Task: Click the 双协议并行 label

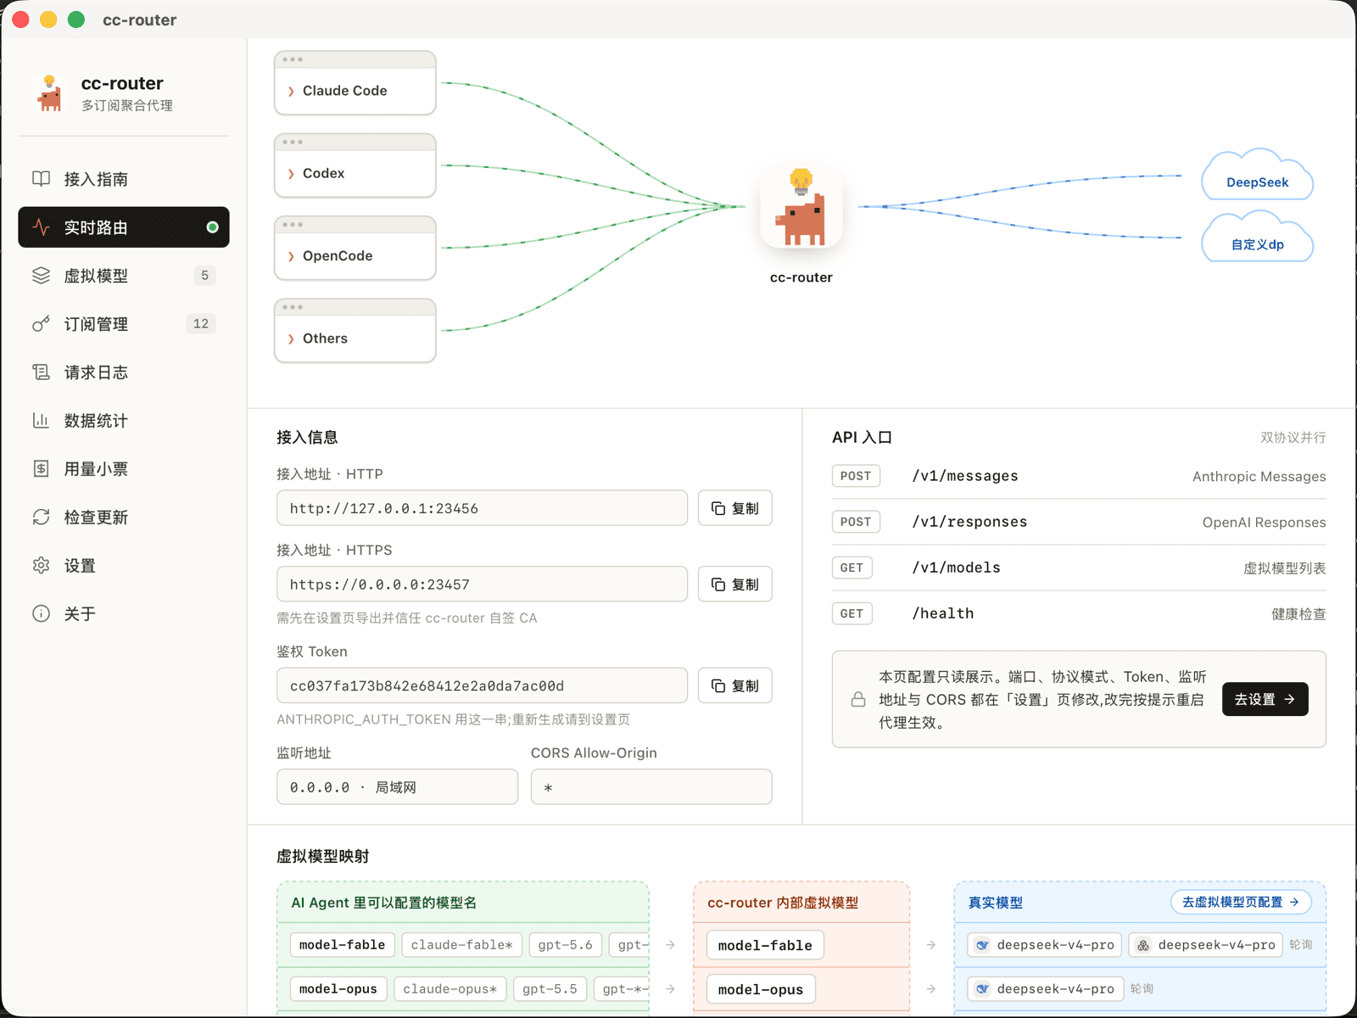Action: [1293, 438]
